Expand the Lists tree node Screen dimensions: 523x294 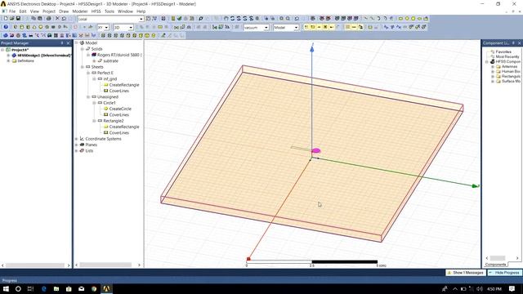77,150
